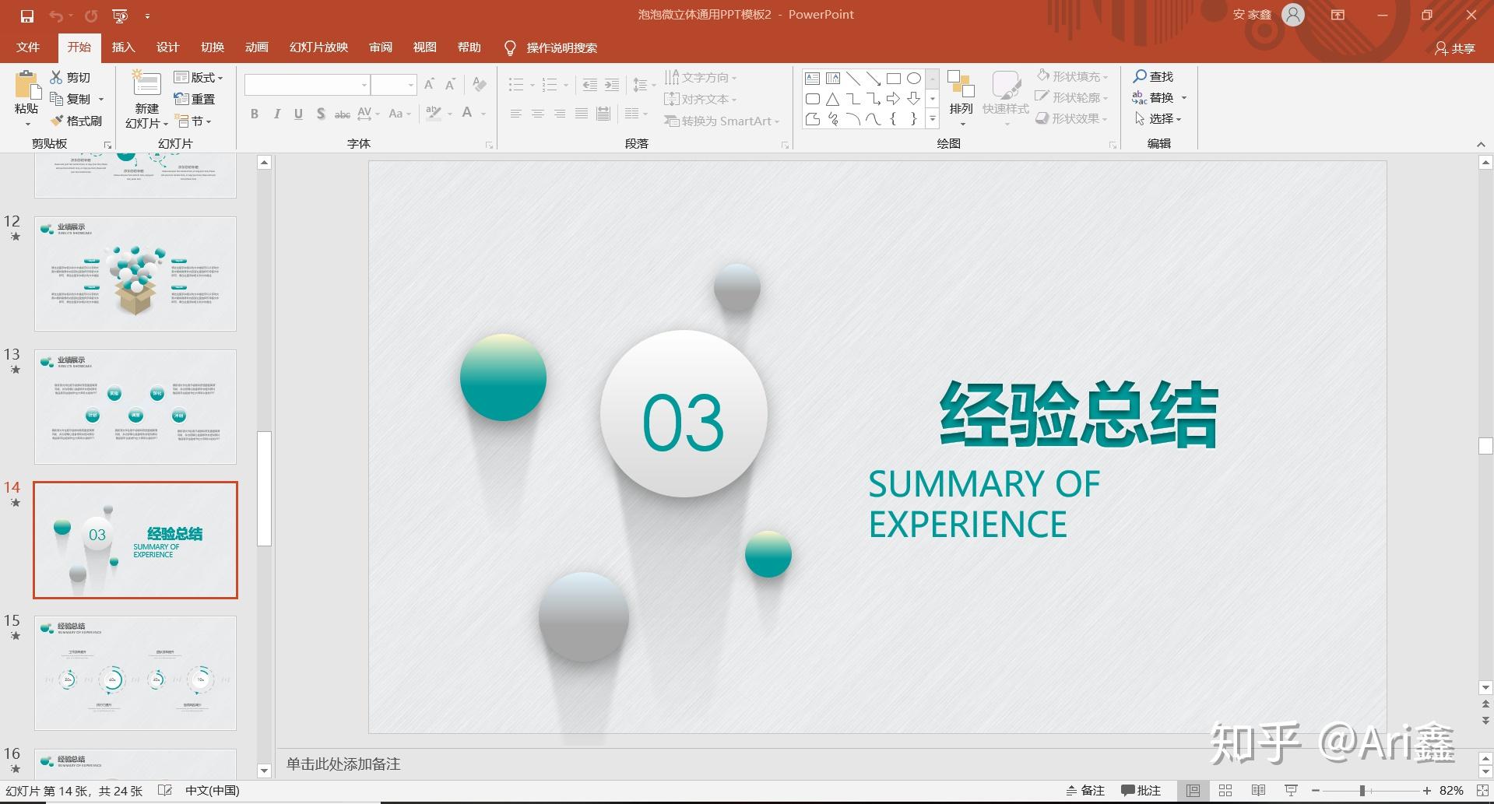Open the Design ribbon tab
Viewport: 1494px width, 804px height.
pyautogui.click(x=167, y=47)
